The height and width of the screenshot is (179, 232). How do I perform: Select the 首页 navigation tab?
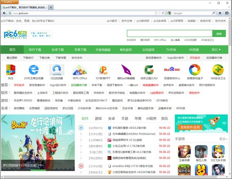coord(12,50)
